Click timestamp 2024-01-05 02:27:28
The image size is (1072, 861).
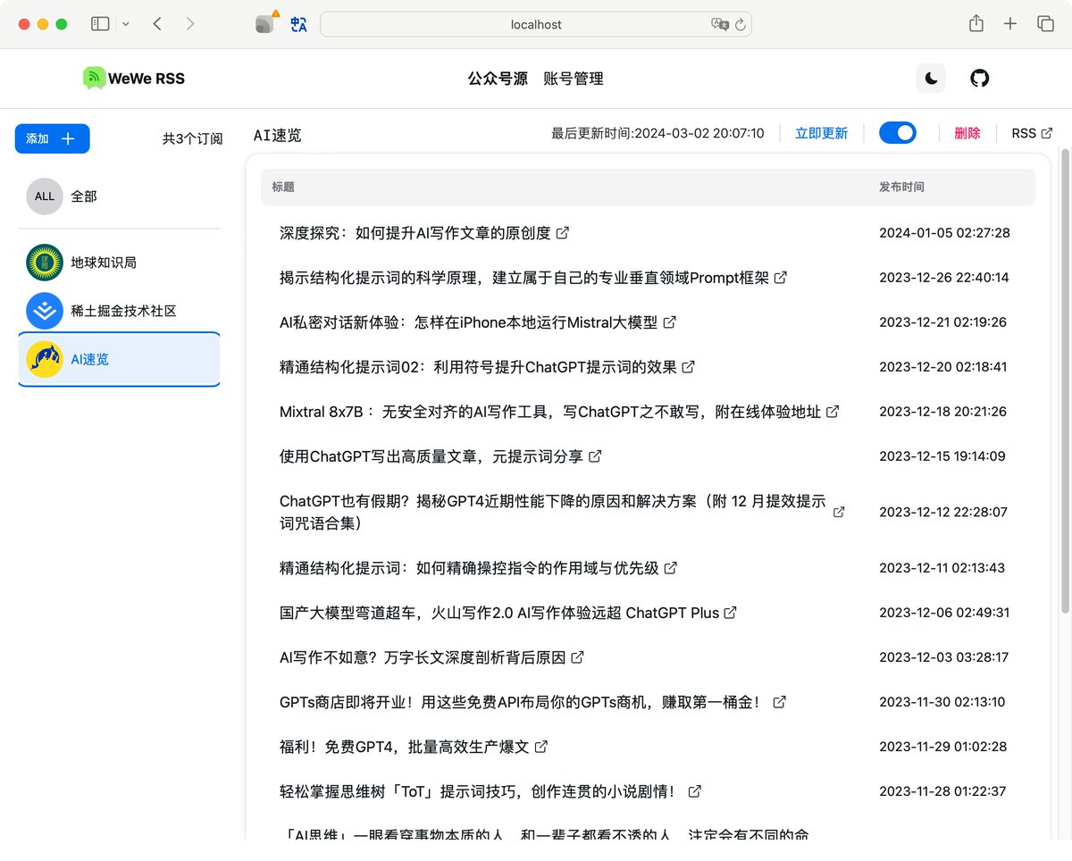pyautogui.click(x=944, y=233)
